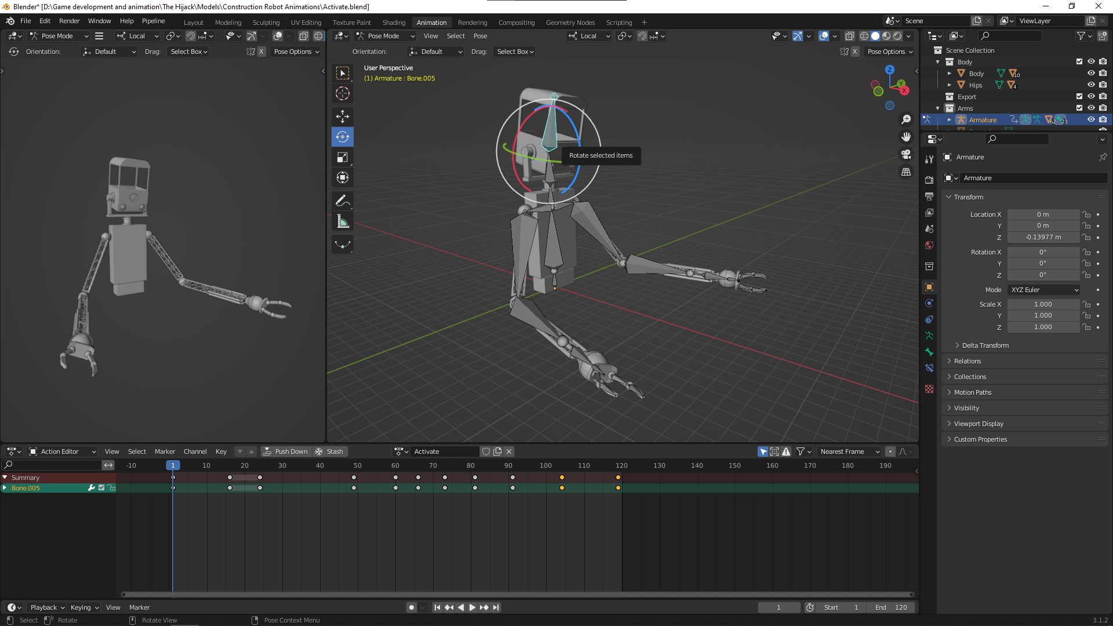The width and height of the screenshot is (1113, 626).
Task: Click the zoom magnifier icon in viewport
Action: (x=906, y=119)
